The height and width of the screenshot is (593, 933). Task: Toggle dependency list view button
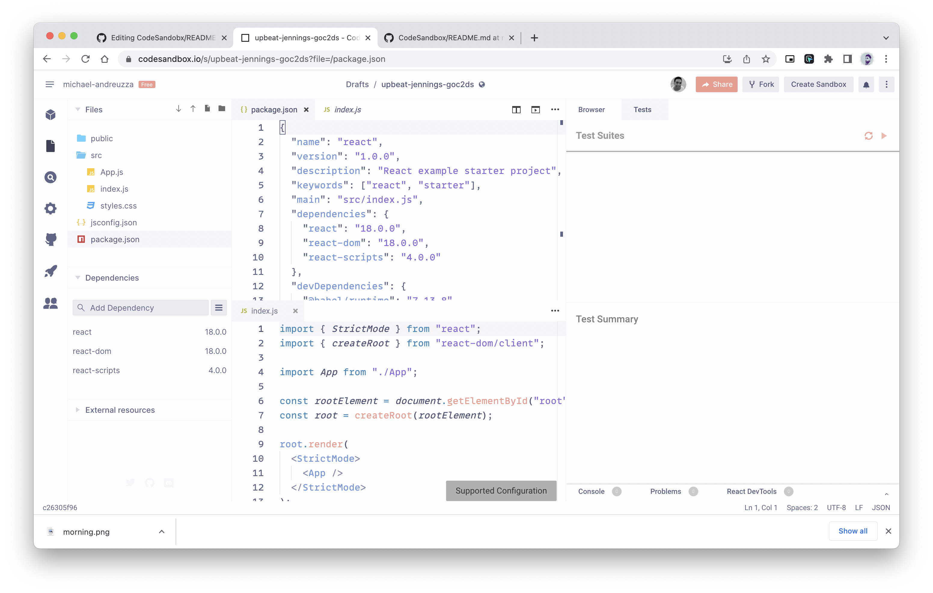pos(219,308)
